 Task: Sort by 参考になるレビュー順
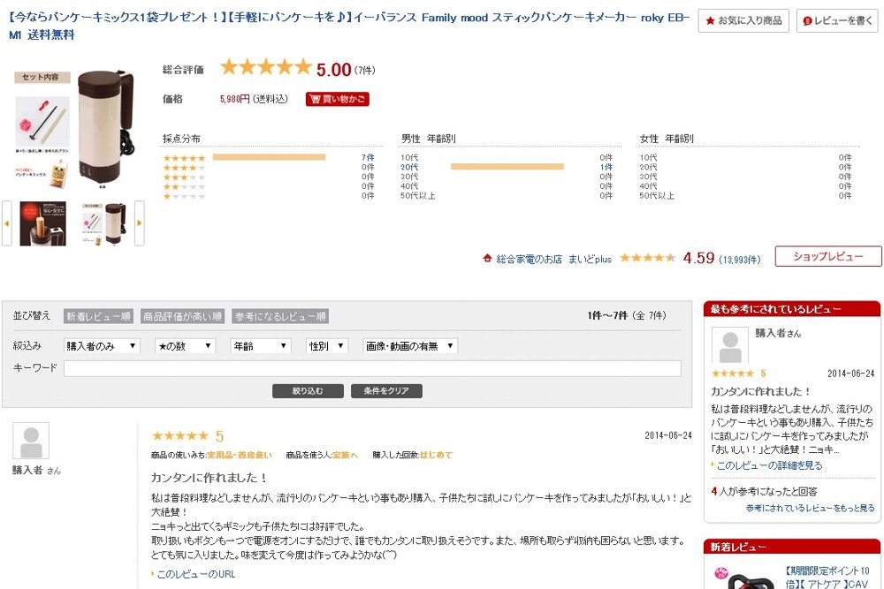280,316
